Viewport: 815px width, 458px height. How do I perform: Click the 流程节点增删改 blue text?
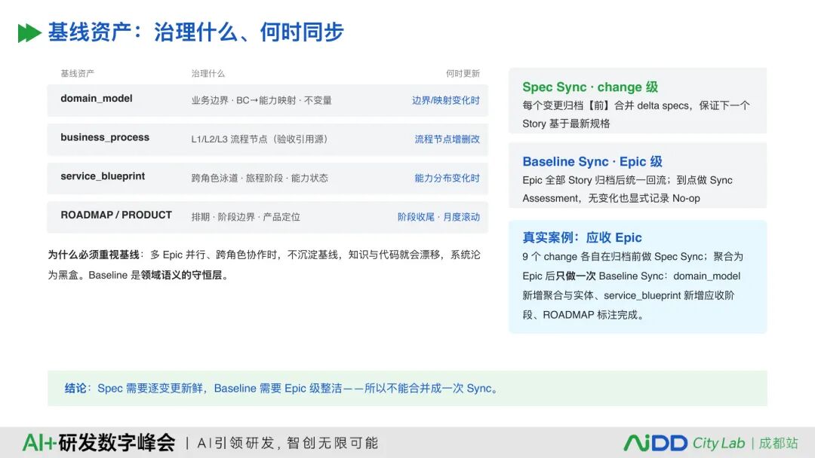447,139
